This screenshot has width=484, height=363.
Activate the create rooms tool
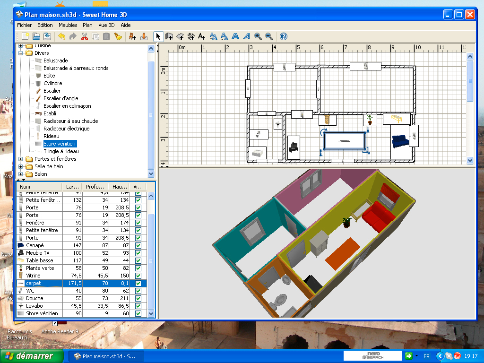(x=180, y=36)
